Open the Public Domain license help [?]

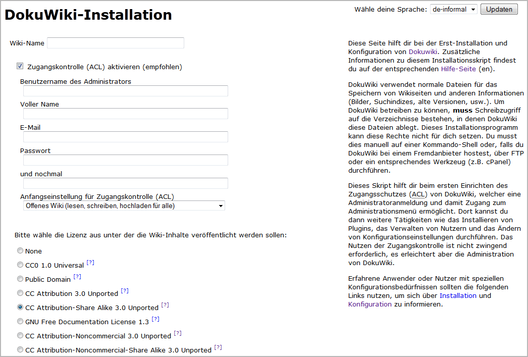pyautogui.click(x=77, y=277)
